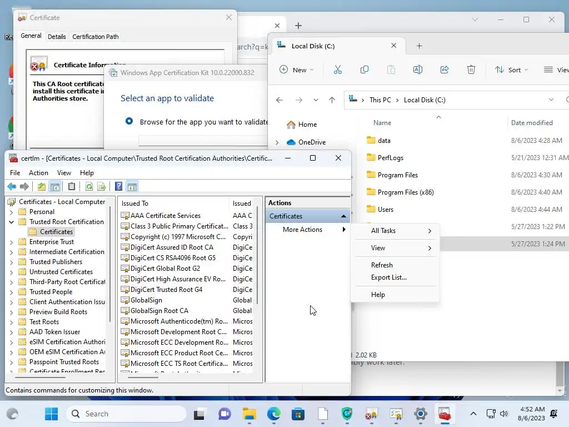Expand OneDrive in File Explorer sidebar
The image size is (569, 427).
(277, 142)
